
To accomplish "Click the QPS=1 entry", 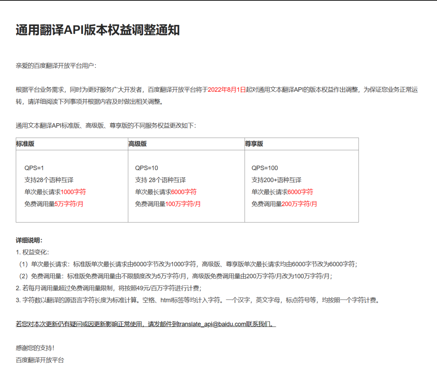I will pos(34,168).
